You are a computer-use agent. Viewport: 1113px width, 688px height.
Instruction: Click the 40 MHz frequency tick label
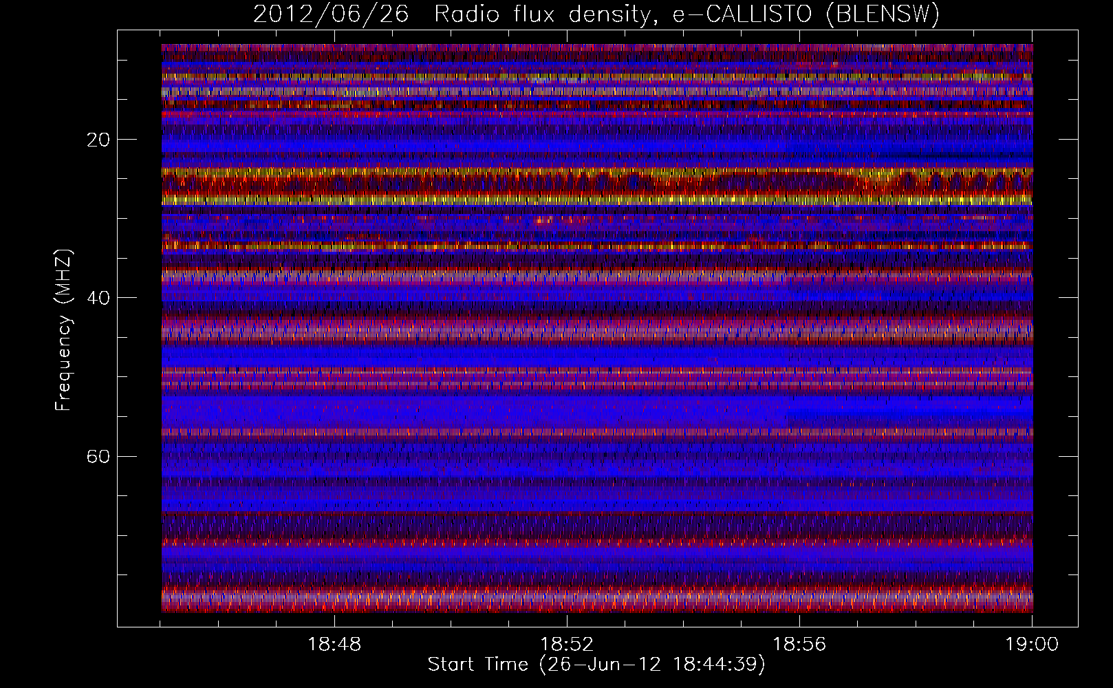pos(99,298)
